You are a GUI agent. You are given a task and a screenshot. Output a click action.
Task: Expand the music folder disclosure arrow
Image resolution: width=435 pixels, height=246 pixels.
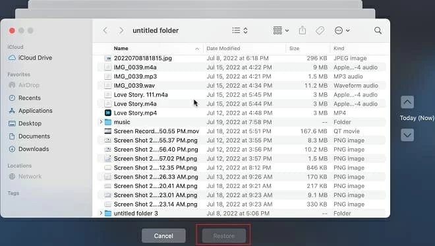(x=101, y=122)
